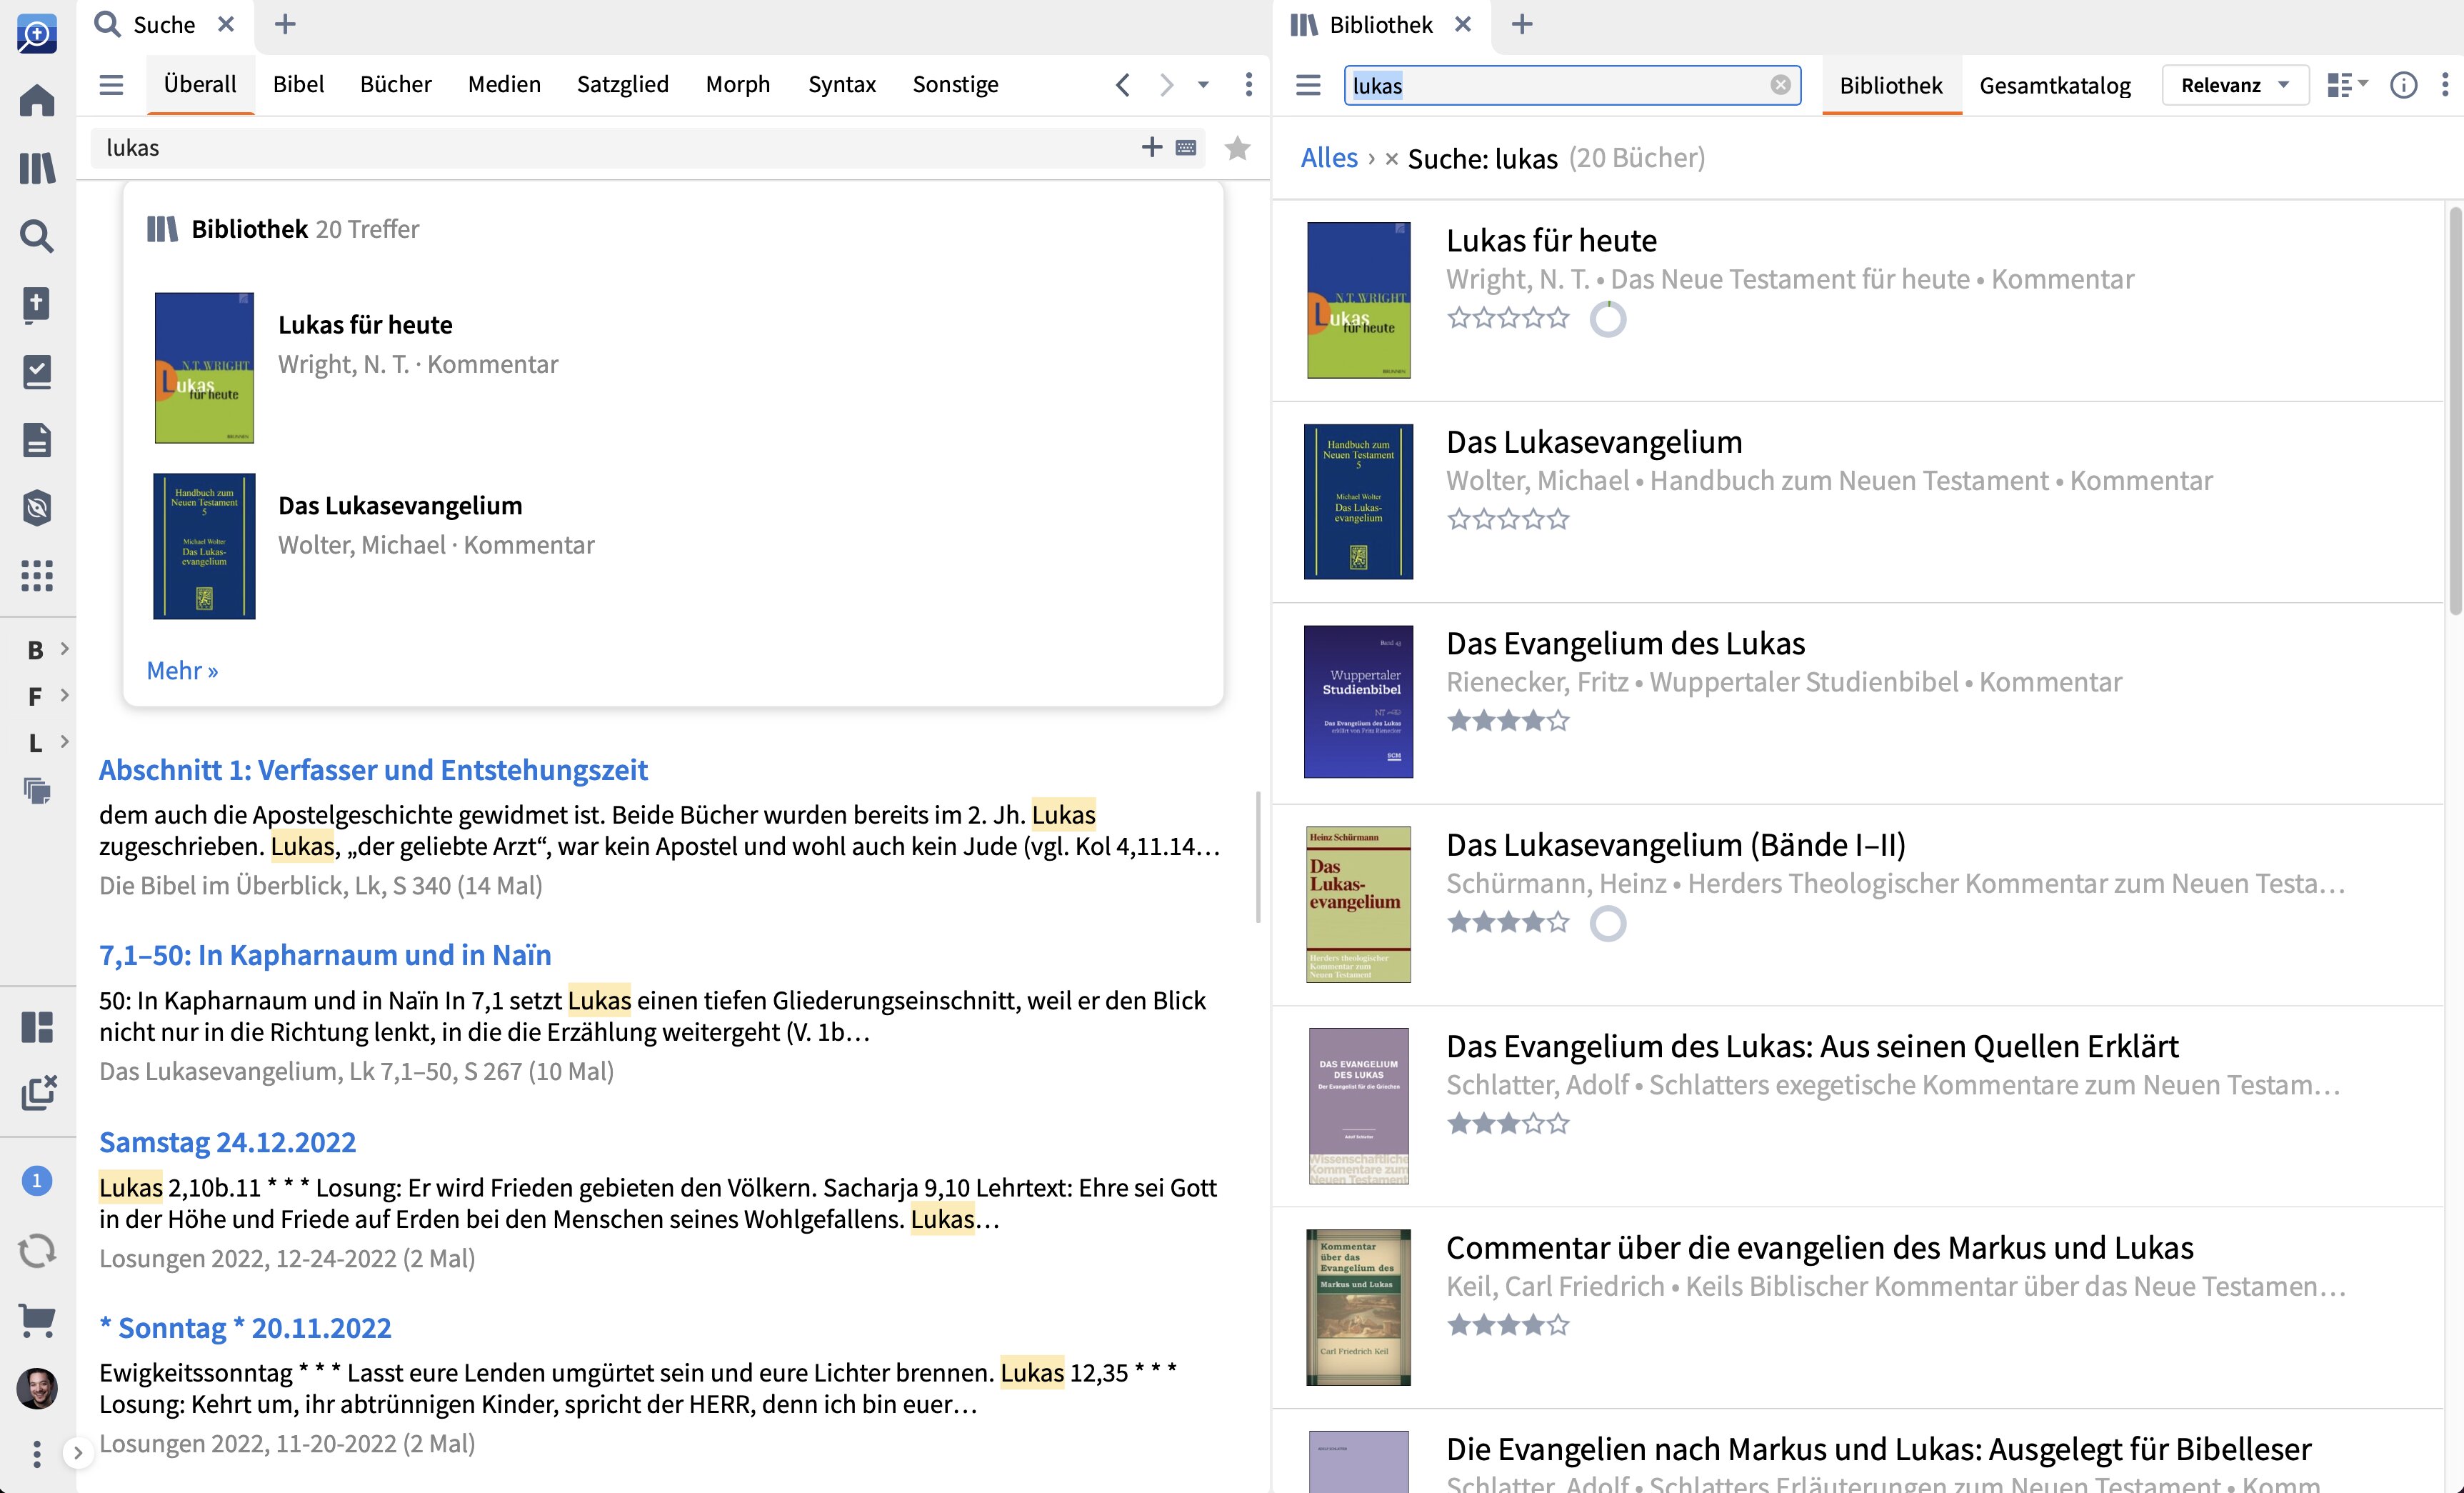Screen dimensions: 2464x1493
Task: Switch to the Morph search tab
Action: (738, 85)
